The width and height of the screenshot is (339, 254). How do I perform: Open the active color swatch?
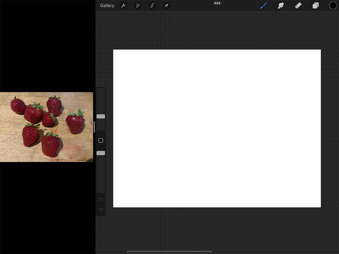click(x=333, y=5)
